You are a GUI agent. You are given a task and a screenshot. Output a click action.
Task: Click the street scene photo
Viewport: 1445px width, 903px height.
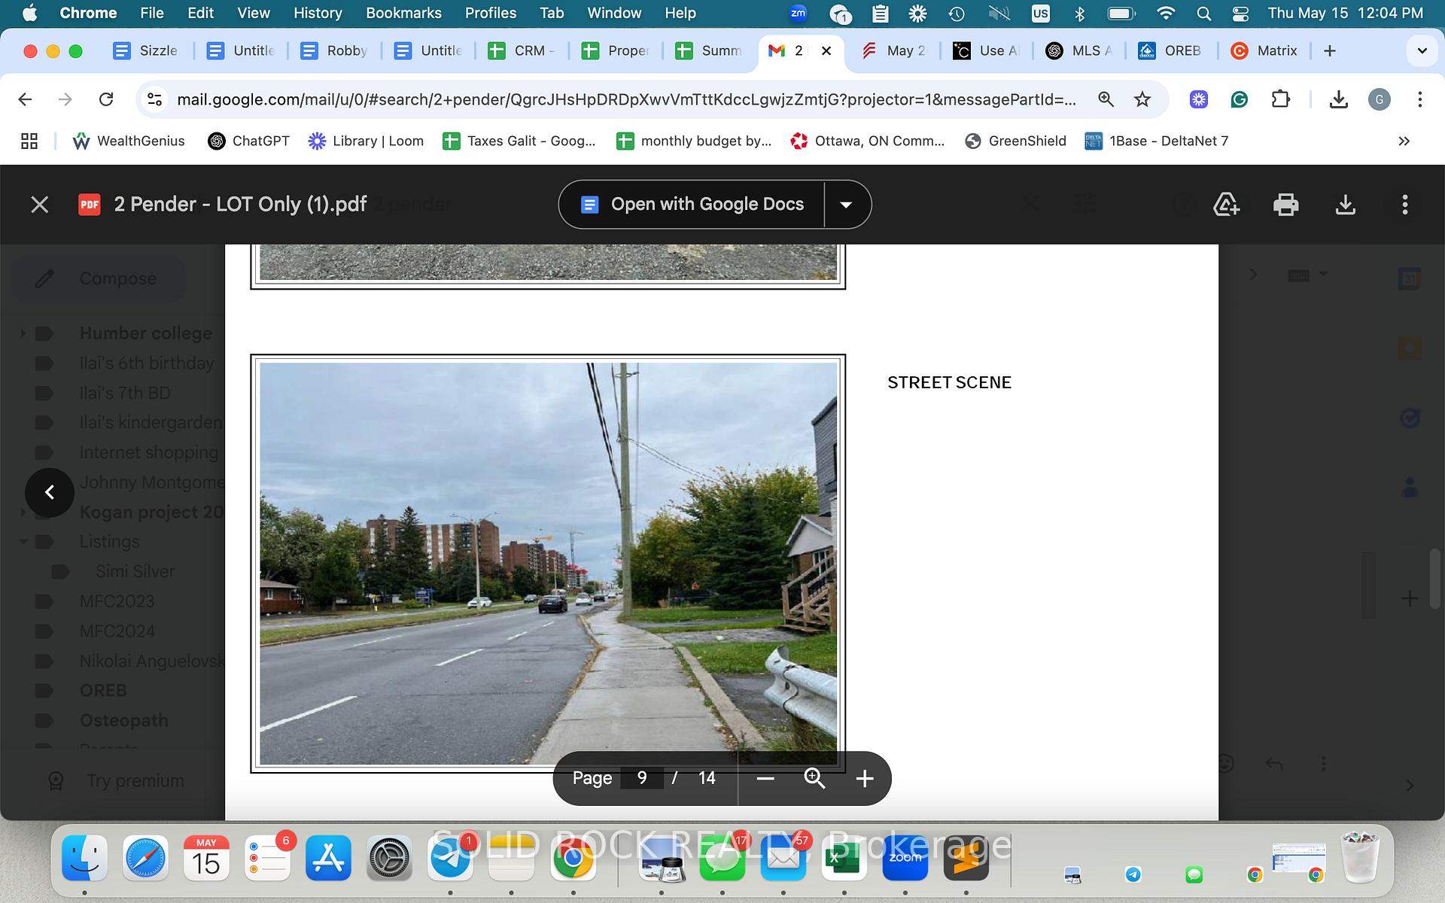coord(548,564)
